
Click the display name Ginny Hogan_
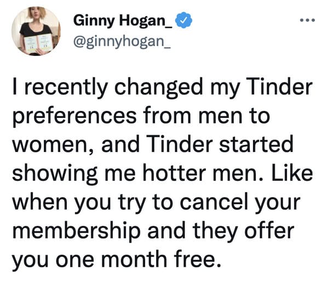pyautogui.click(x=123, y=20)
